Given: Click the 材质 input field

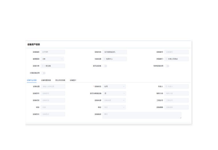Looking at the screenshot, I should [x=53, y=107].
